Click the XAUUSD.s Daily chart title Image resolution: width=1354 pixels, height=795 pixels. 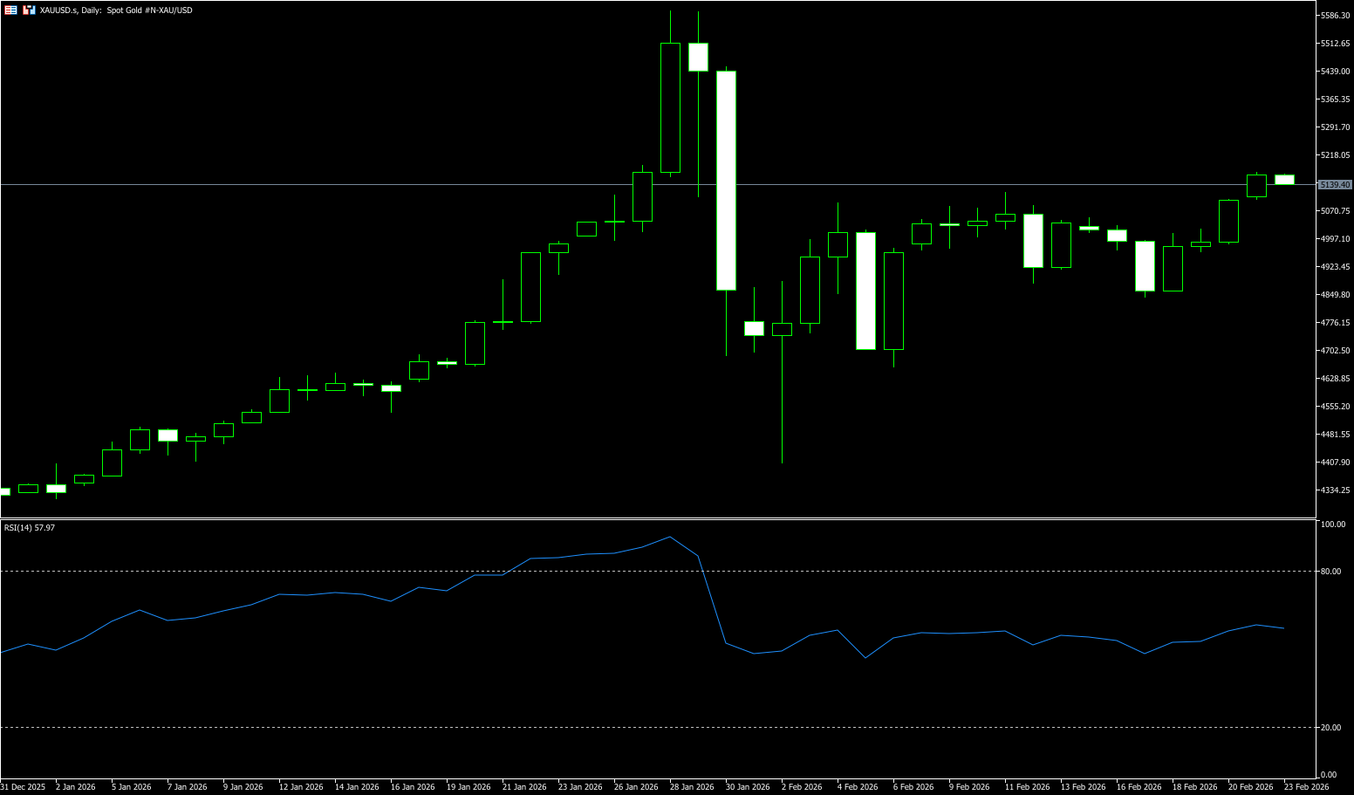pos(116,10)
